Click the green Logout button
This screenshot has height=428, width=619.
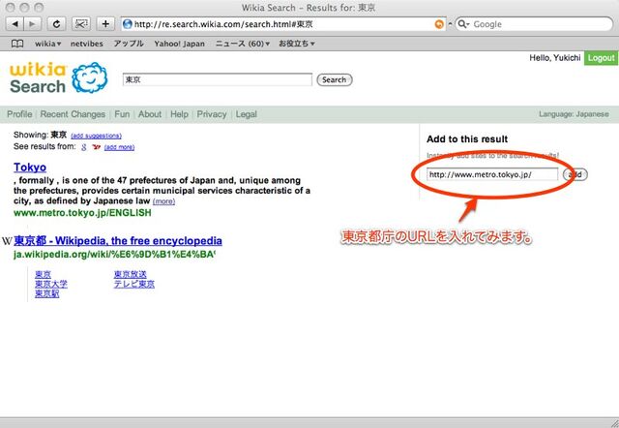point(601,58)
